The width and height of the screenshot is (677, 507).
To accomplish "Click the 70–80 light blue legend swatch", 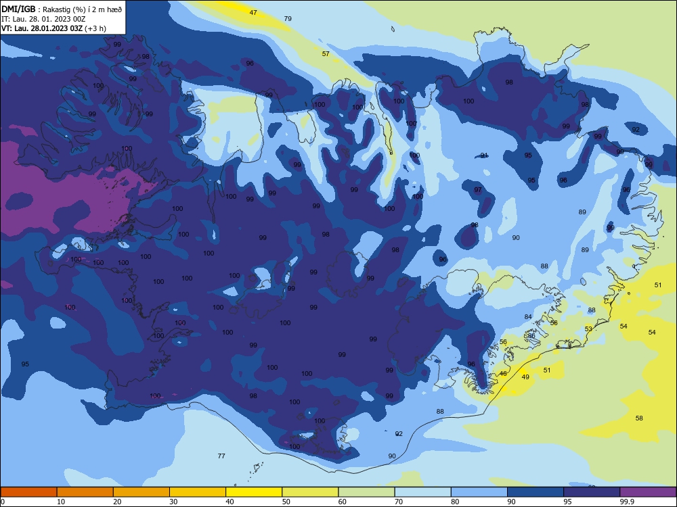I will (x=422, y=492).
